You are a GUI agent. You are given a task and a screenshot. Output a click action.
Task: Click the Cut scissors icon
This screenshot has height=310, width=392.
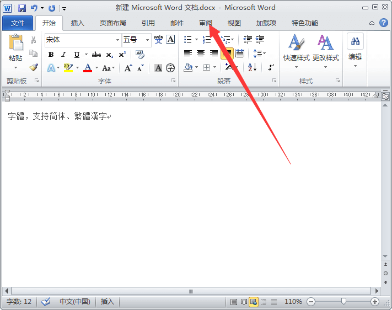[34, 40]
